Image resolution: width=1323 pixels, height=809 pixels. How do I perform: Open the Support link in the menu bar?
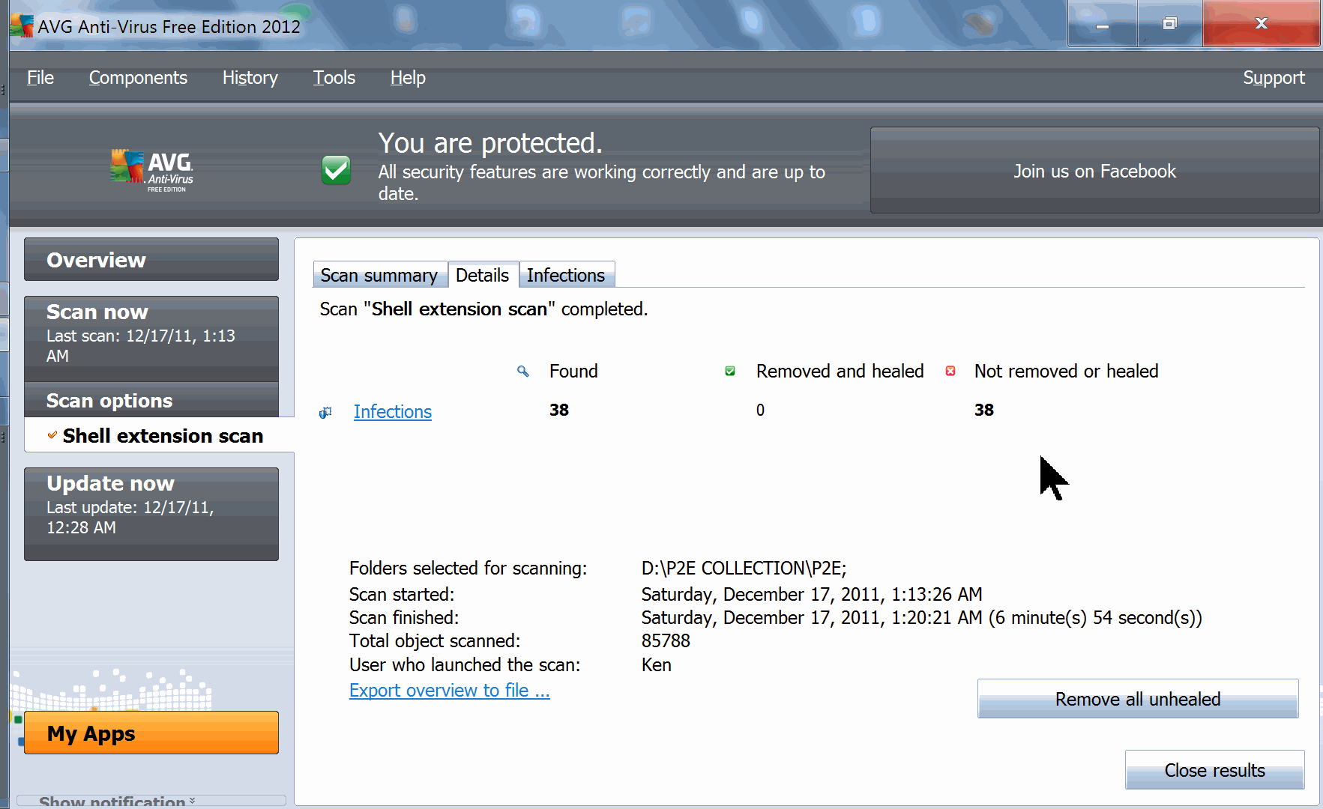(1274, 78)
